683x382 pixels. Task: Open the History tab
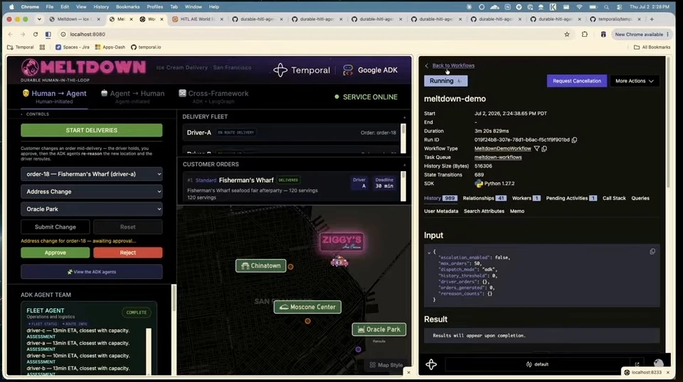click(x=440, y=198)
